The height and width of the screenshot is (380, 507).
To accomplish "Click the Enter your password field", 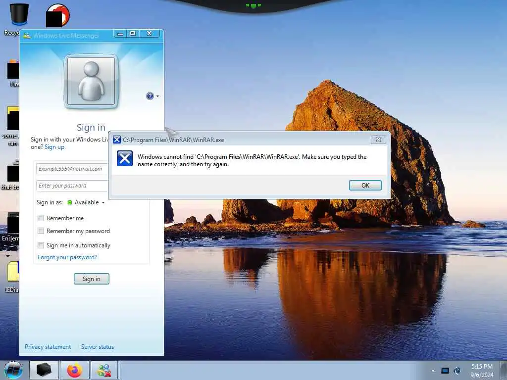I will click(72, 186).
